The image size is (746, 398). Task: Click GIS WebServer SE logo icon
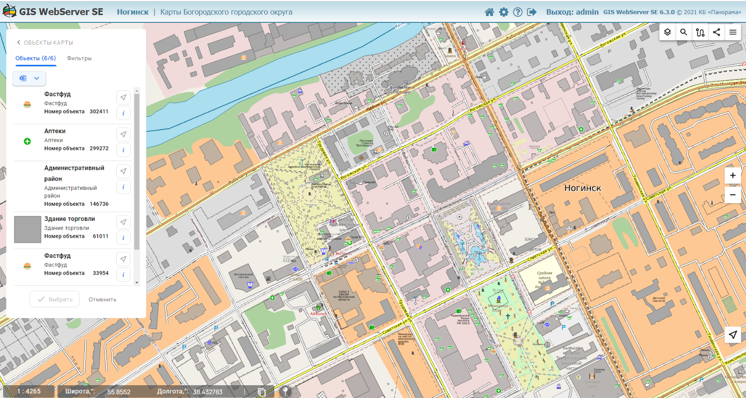(x=9, y=11)
